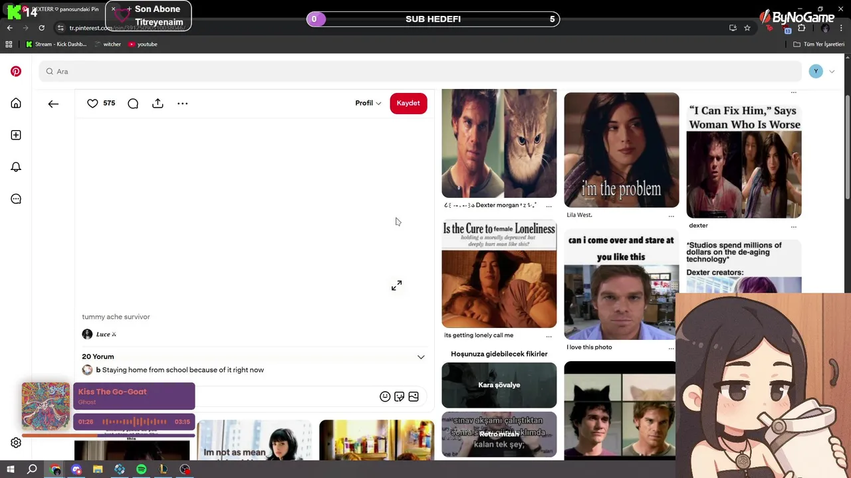Click the page vertical scrollbar

click(x=847, y=146)
